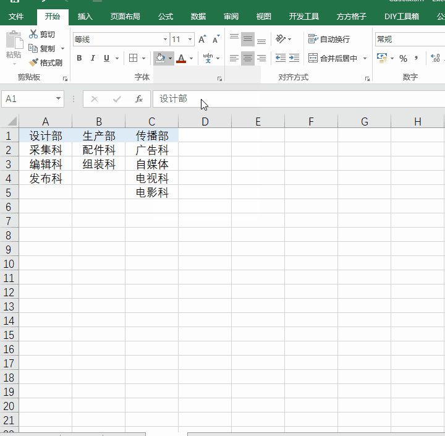Open borders tool icon
This screenshot has width=445, height=436.
point(133,58)
